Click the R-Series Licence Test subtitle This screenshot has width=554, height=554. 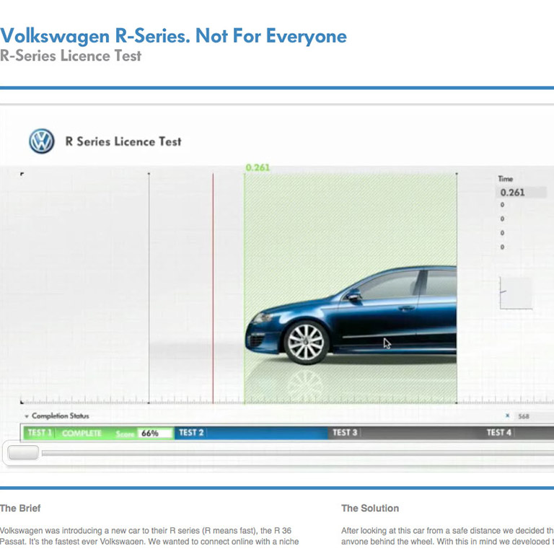click(71, 56)
